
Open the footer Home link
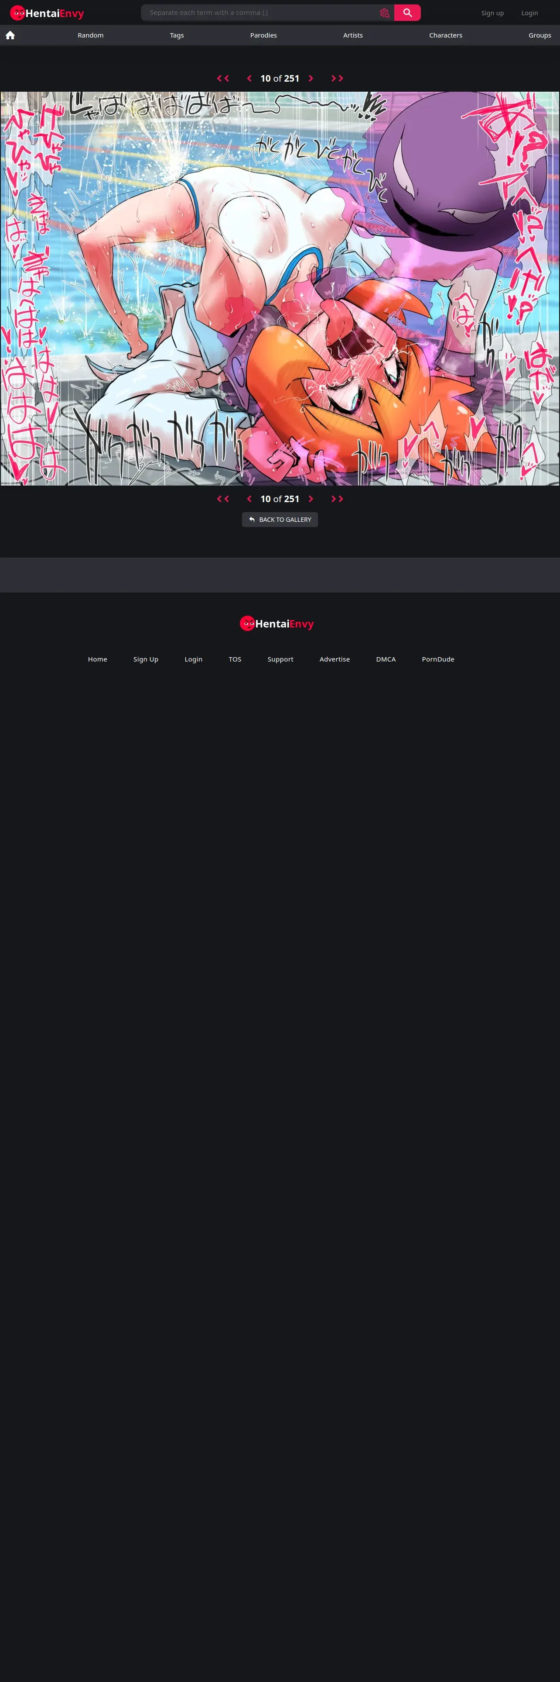pos(98,659)
